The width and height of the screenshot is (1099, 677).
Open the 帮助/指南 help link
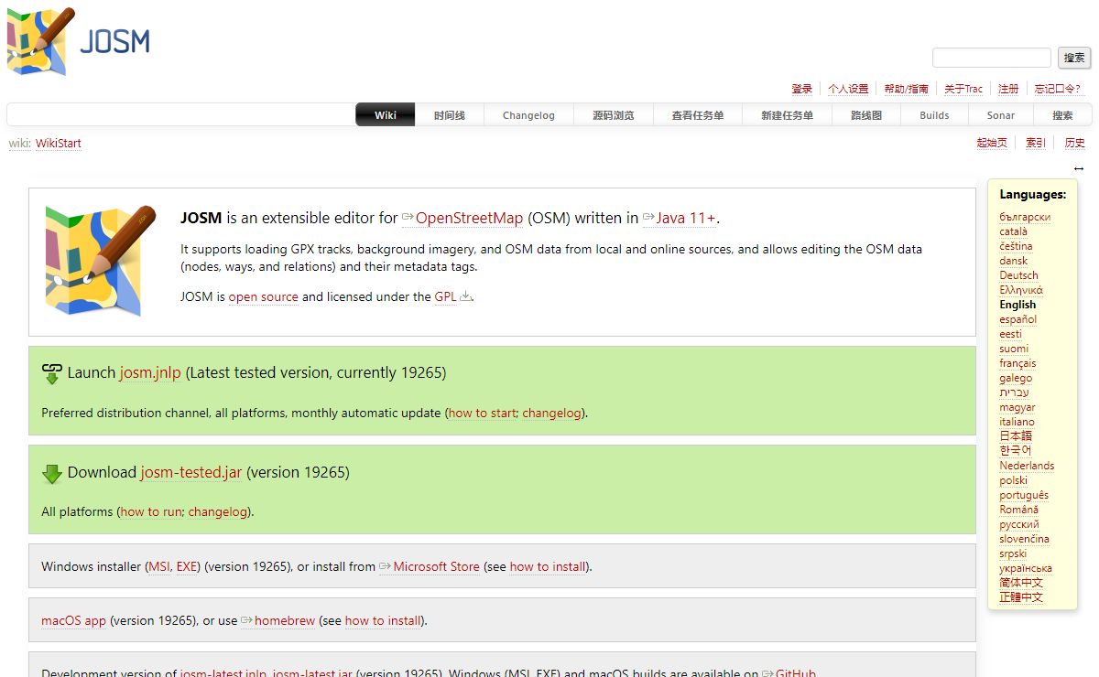(906, 89)
